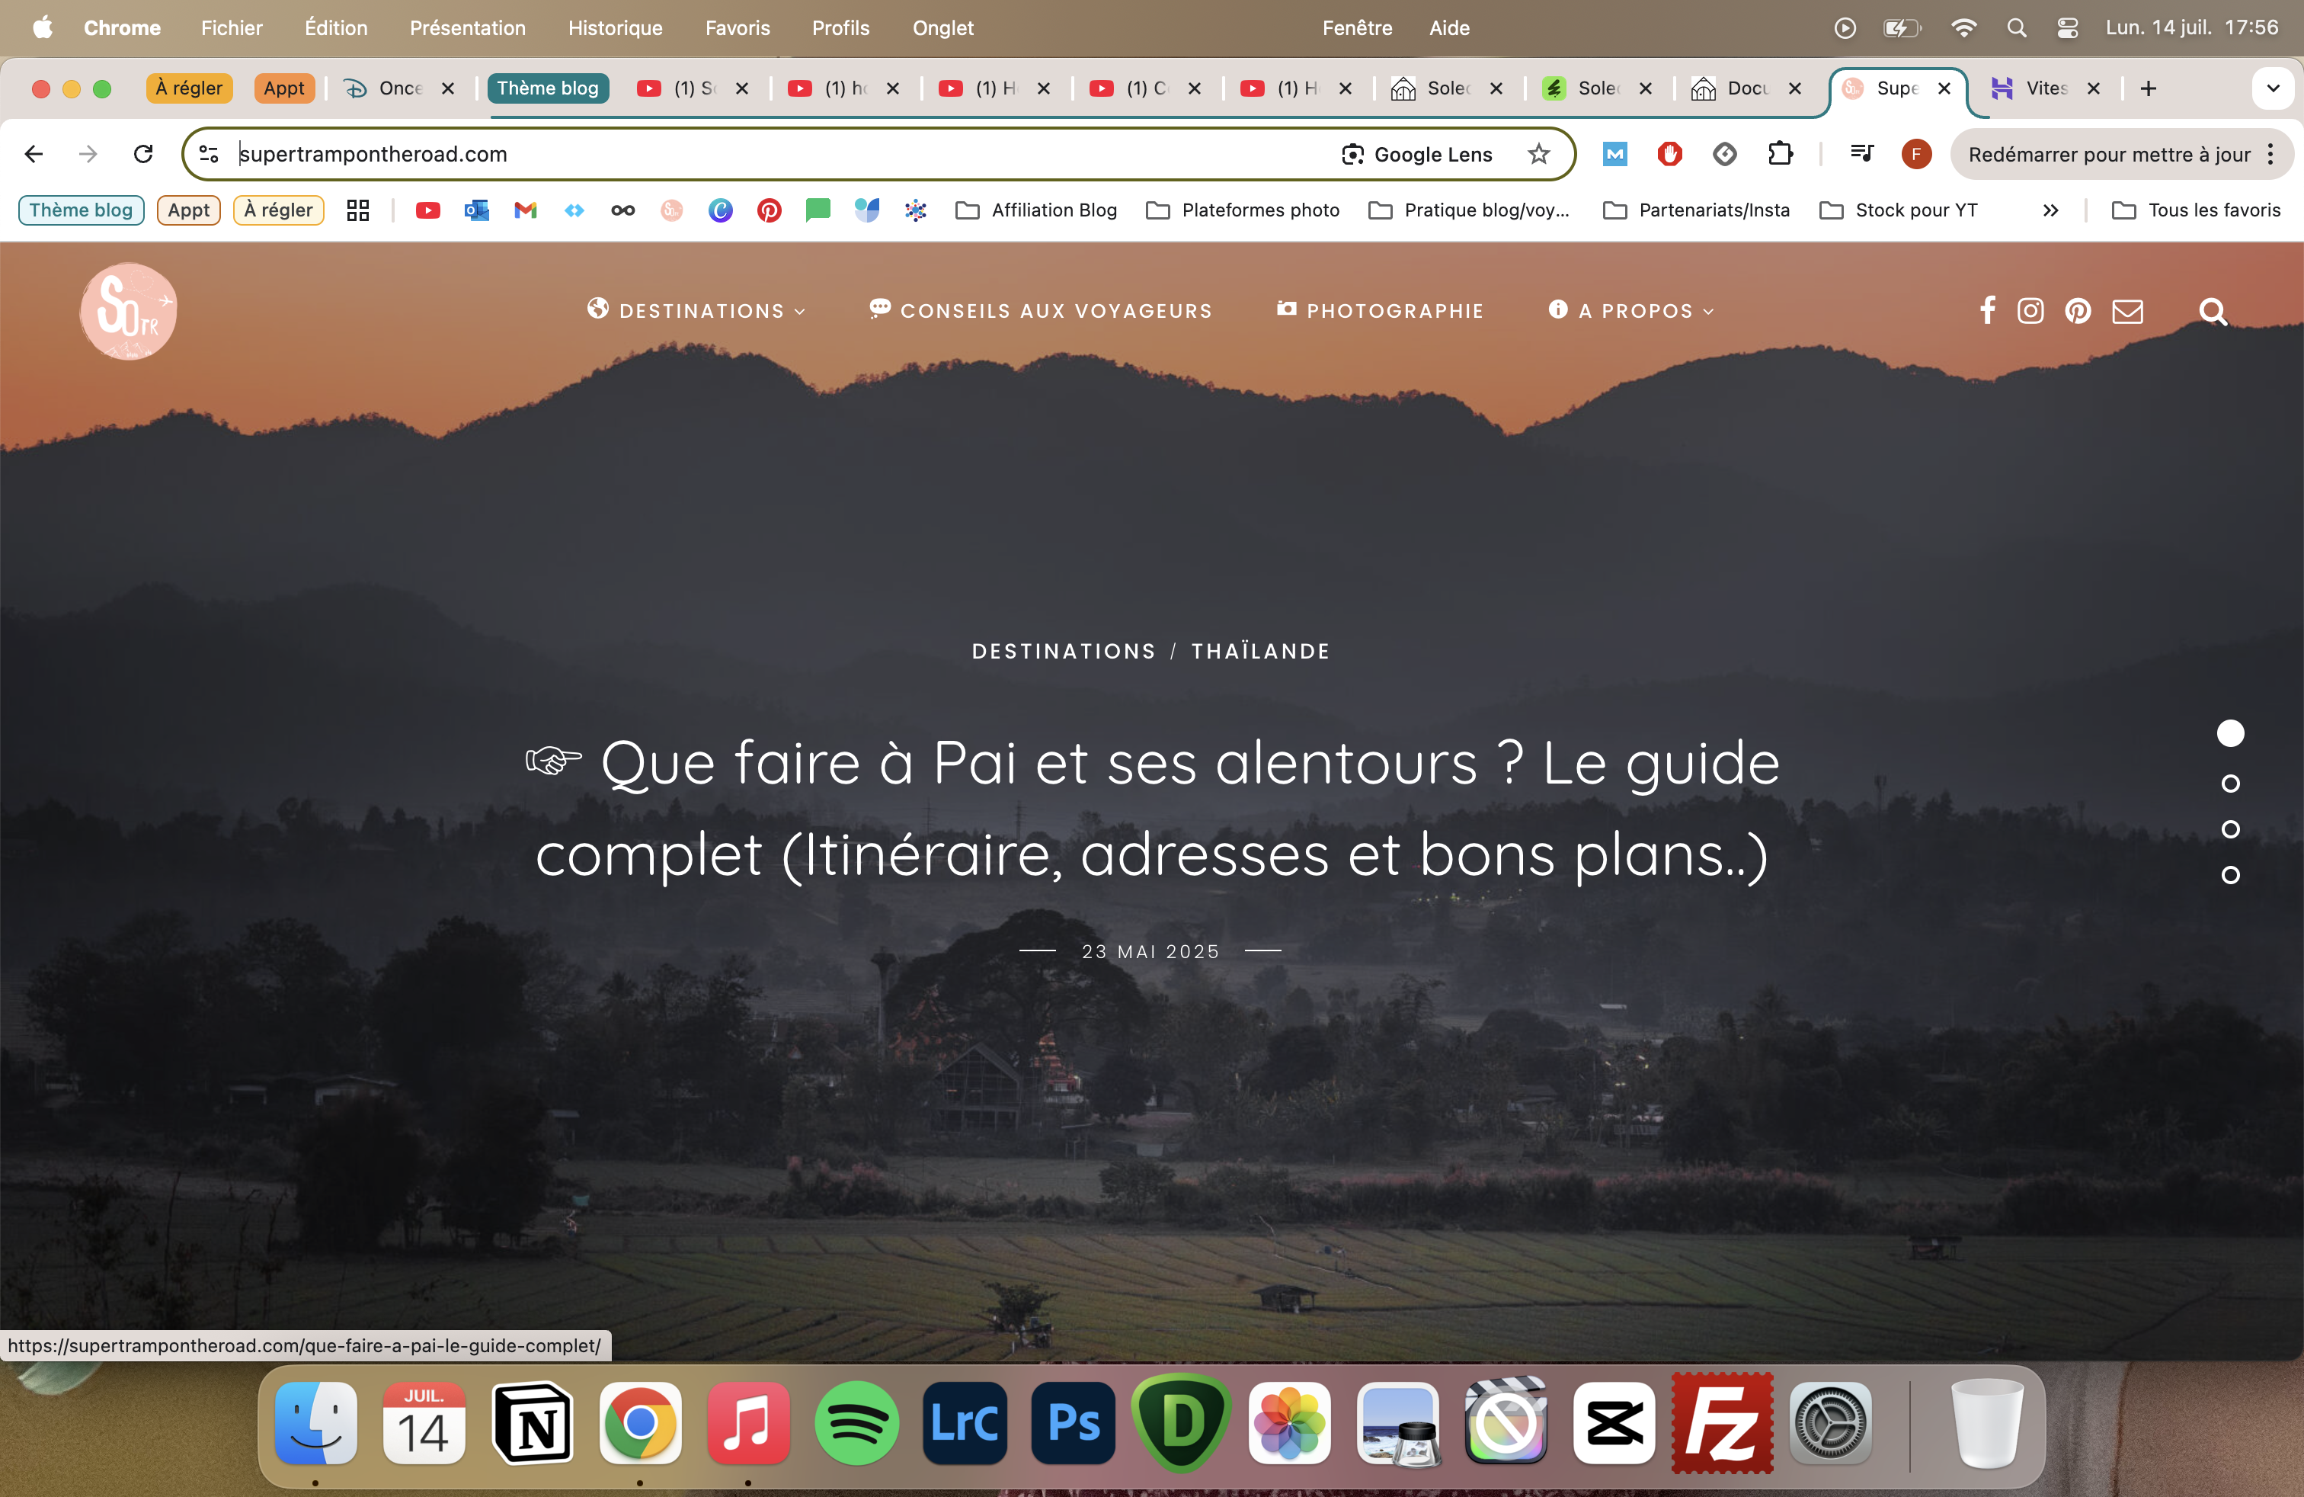Viewport: 2304px width, 1497px height.
Task: Open the YouTube bookmark icon in the bookmarks bar
Action: point(428,210)
